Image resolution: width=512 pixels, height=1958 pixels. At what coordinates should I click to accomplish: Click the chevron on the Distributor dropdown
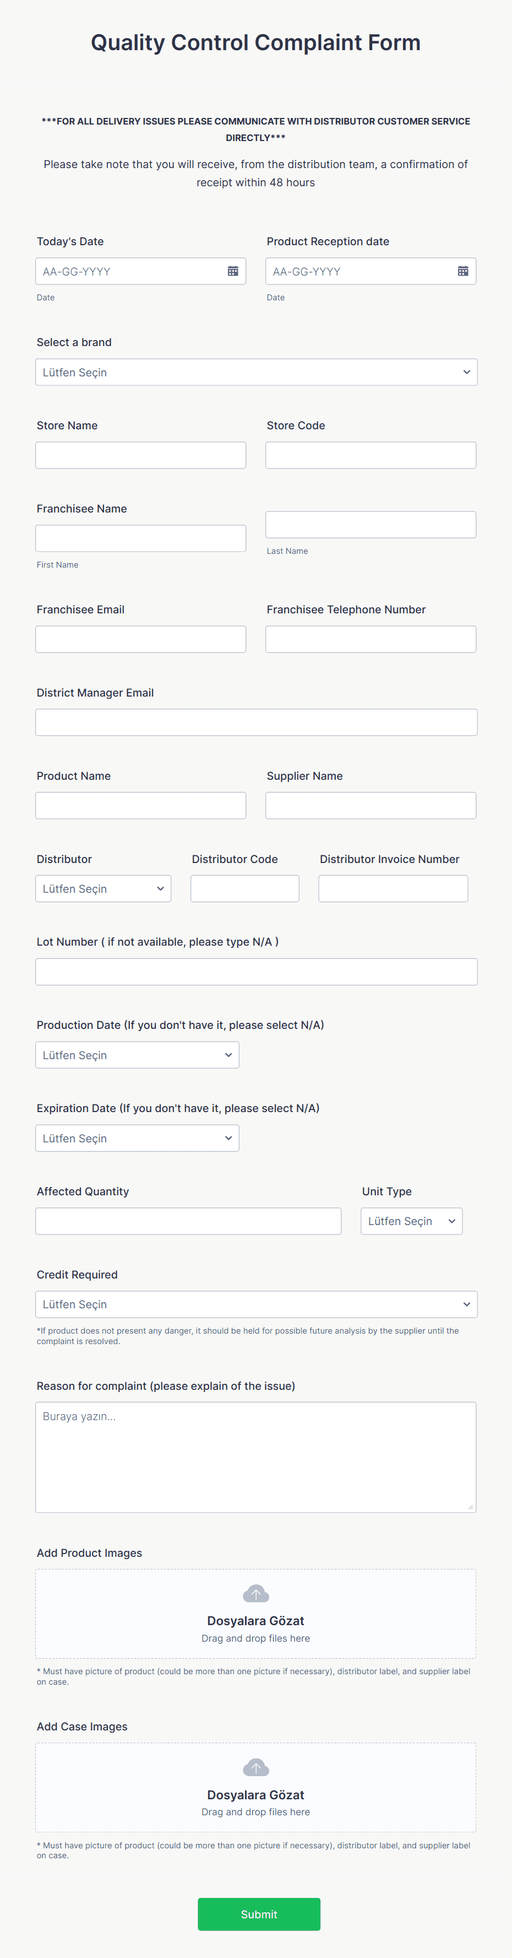[x=160, y=888]
